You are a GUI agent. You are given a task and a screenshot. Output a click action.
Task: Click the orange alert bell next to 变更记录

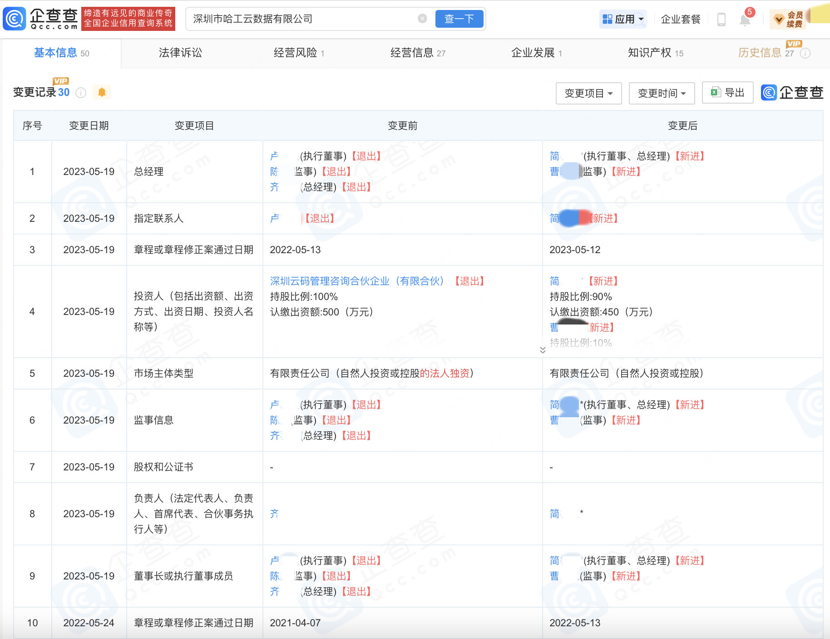pos(102,92)
